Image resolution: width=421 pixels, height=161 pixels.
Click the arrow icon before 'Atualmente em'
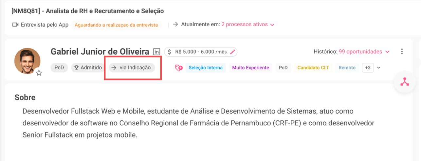pyautogui.click(x=175, y=25)
